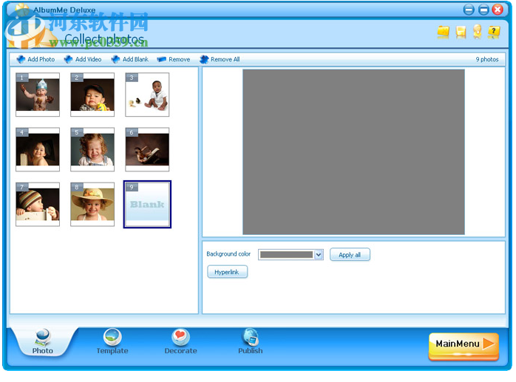Image resolution: width=516 pixels, height=382 pixels.
Task: Switch to the Template tab
Action: click(x=112, y=342)
